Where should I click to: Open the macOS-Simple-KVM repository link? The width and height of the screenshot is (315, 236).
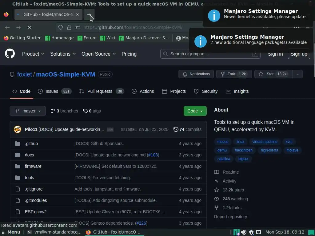(x=66, y=74)
